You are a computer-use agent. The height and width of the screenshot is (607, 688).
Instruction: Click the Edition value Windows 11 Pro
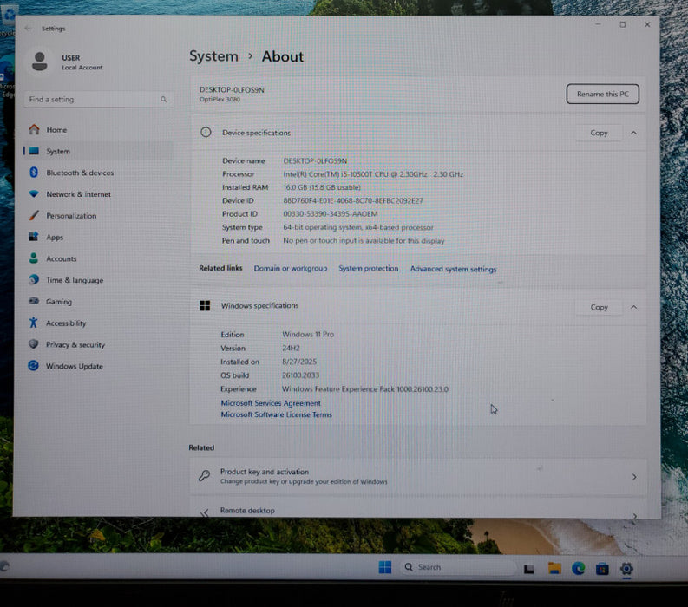coord(308,335)
